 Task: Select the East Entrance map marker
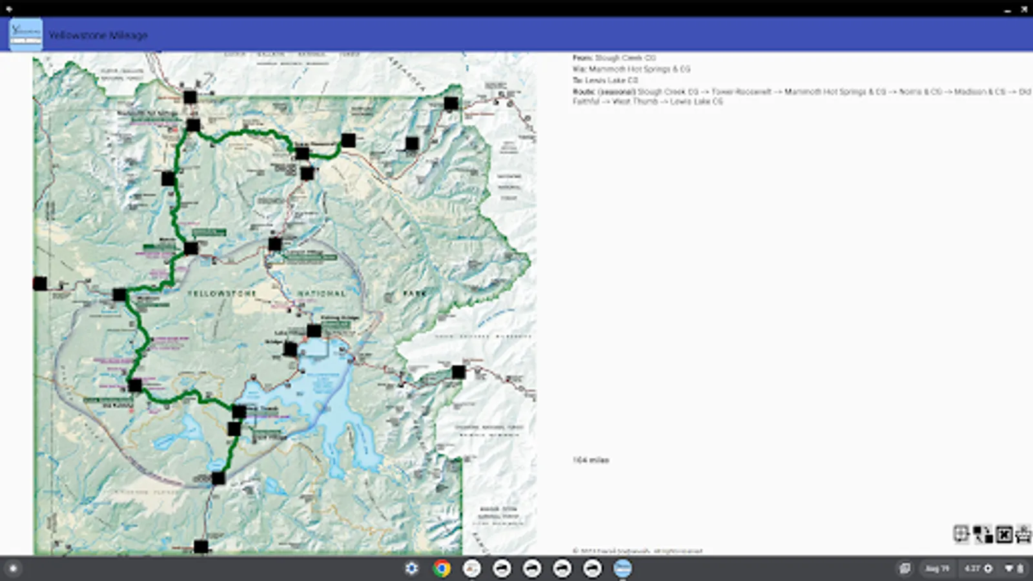(458, 372)
